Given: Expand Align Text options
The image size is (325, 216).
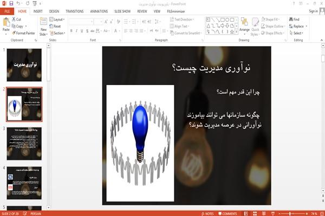Looking at the screenshot, I should coord(179,27).
